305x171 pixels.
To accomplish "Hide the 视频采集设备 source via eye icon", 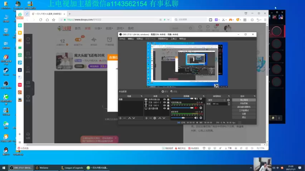I will pyautogui.click(x=165, y=99).
